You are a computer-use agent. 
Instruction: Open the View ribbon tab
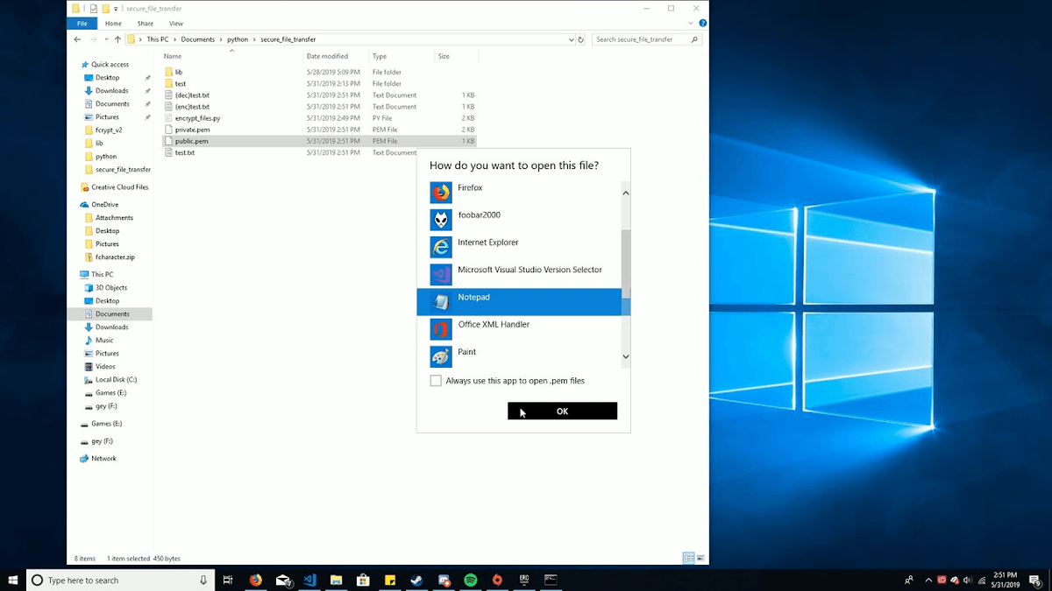176,24
